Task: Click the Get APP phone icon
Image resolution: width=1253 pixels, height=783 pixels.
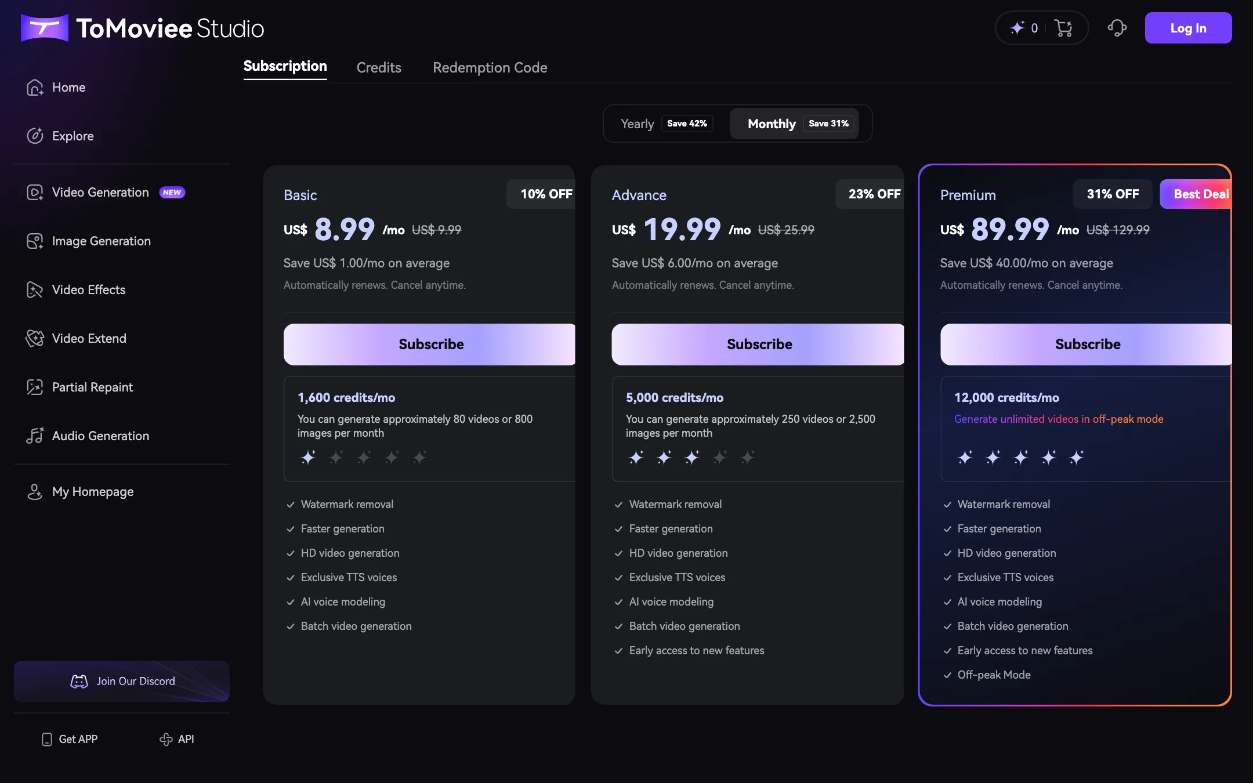Action: tap(47, 739)
